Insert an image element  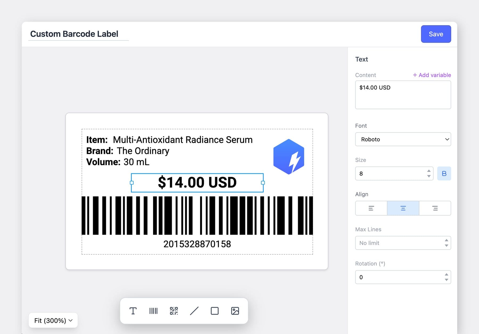pyautogui.click(x=235, y=311)
